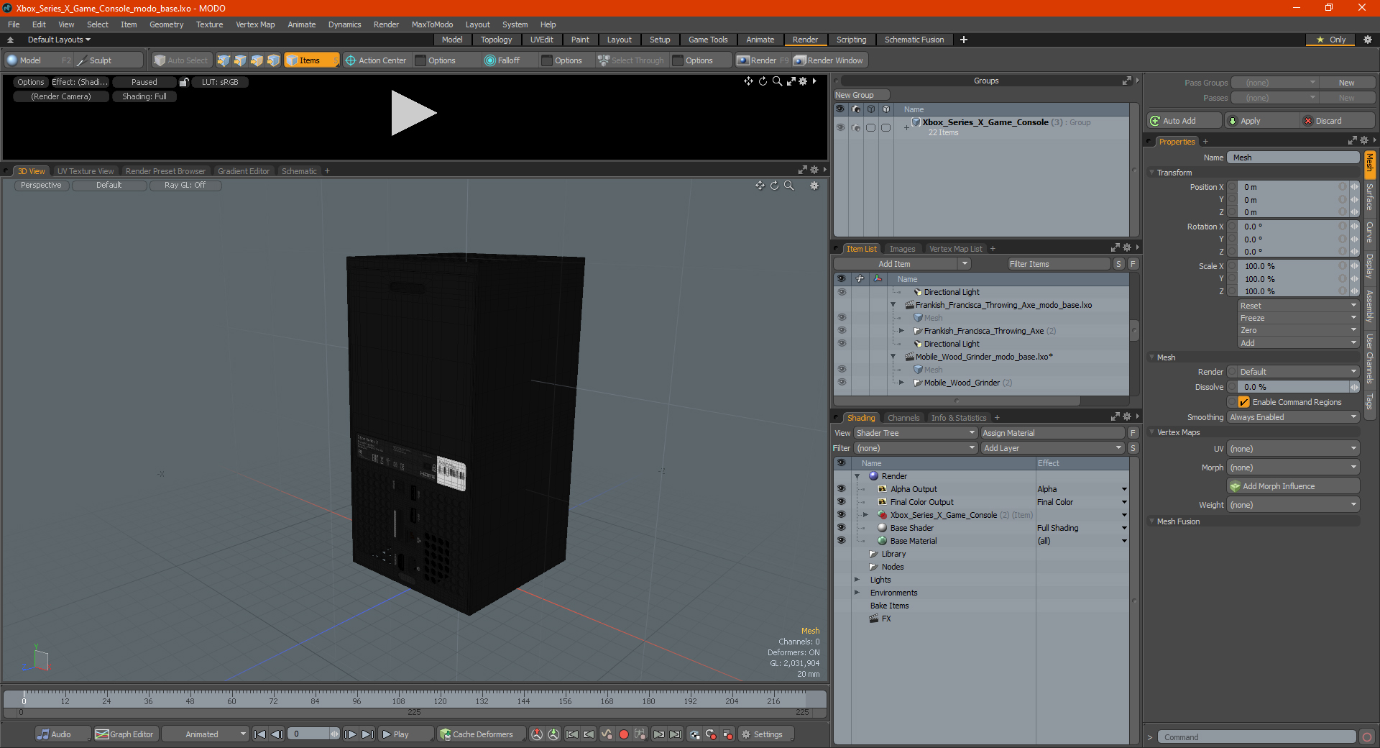Switch to the Images tab

coord(902,249)
